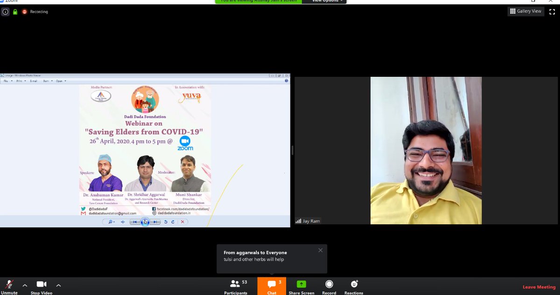Unmute the microphone
The image size is (560, 295).
[9, 286]
